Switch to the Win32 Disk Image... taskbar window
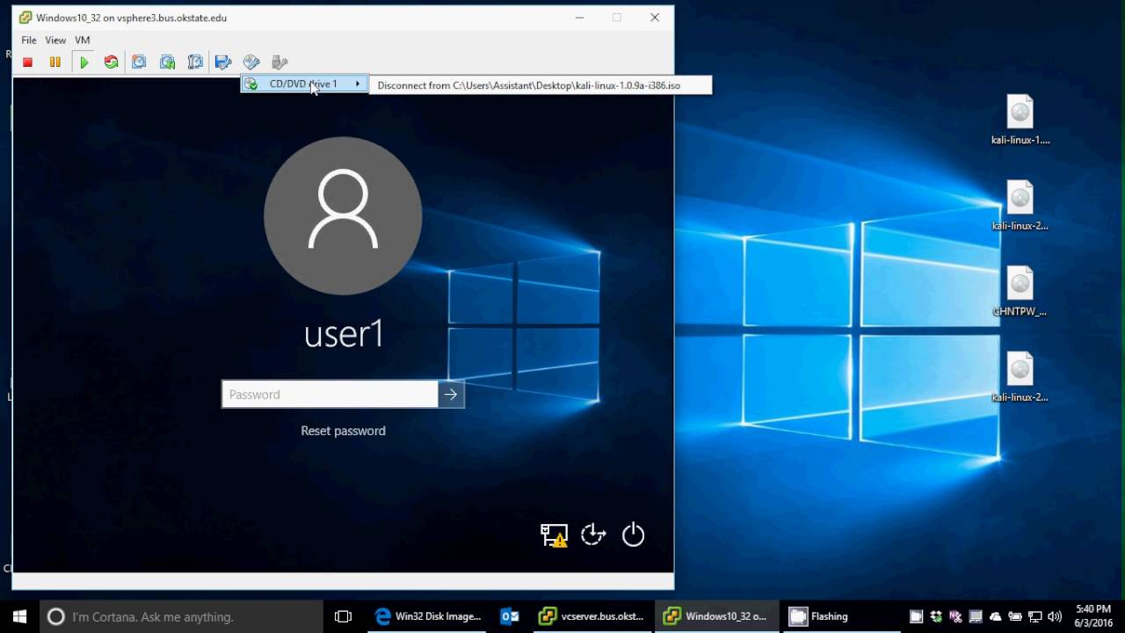 tap(428, 616)
